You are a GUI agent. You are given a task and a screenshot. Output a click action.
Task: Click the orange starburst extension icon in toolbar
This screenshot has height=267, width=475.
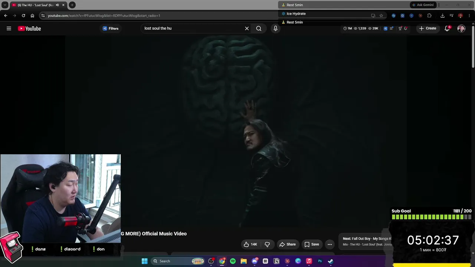click(x=420, y=16)
